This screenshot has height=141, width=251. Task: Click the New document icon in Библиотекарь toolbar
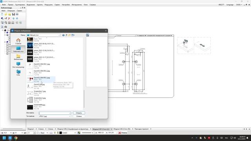pyautogui.click(x=2, y=14)
